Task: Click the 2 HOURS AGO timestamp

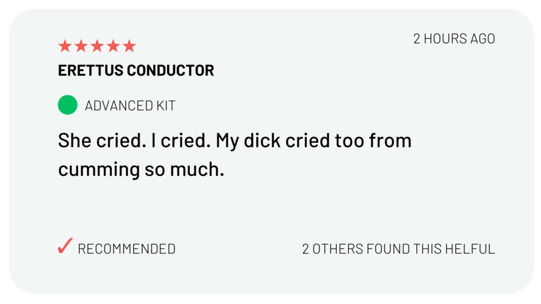Action: point(454,39)
